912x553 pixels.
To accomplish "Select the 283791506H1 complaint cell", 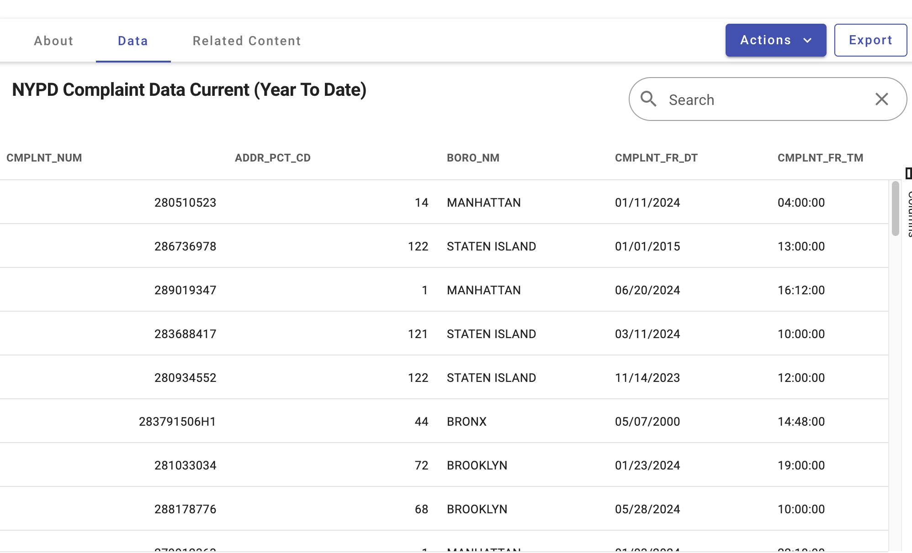I will [177, 422].
